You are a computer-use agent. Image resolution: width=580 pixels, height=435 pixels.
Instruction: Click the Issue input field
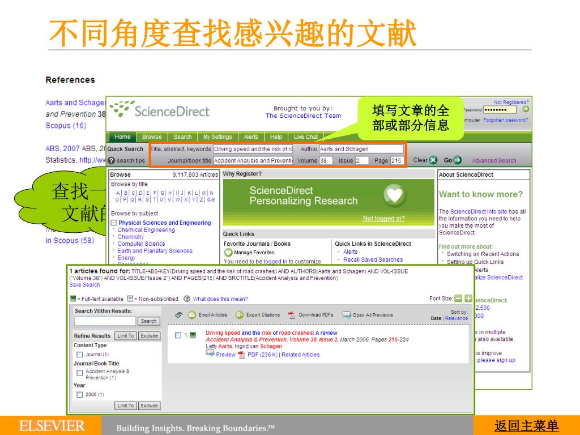362,160
